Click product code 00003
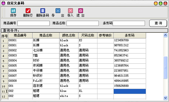 pos(13,55)
